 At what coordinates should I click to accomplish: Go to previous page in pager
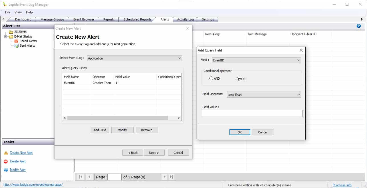click(x=89, y=177)
